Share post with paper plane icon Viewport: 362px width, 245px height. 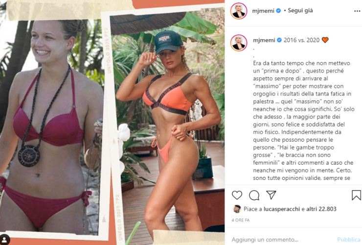[x=271, y=195]
